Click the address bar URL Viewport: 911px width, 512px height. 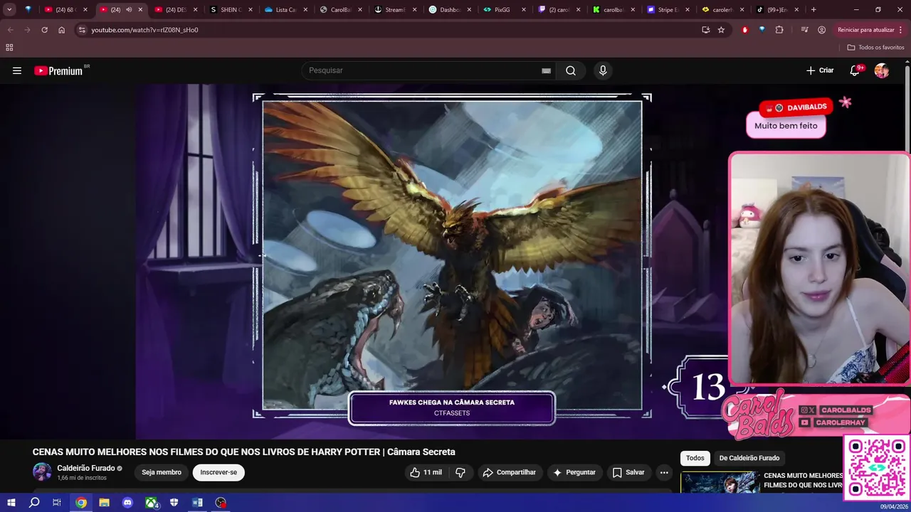coord(144,30)
